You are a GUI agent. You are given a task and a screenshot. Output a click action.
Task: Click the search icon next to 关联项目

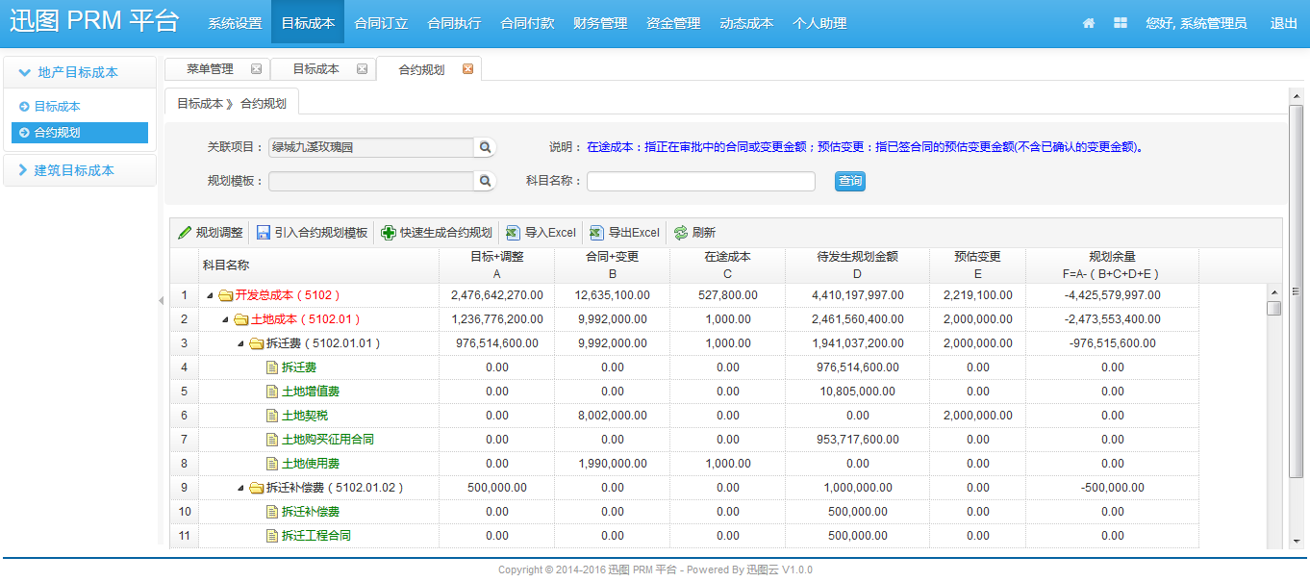[x=486, y=147]
